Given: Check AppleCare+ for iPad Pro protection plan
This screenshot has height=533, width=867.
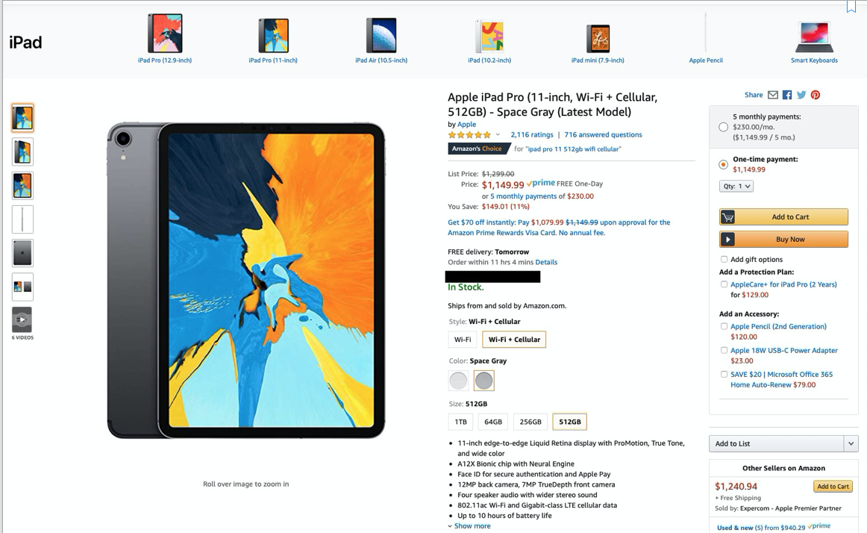Looking at the screenshot, I should [x=724, y=284].
